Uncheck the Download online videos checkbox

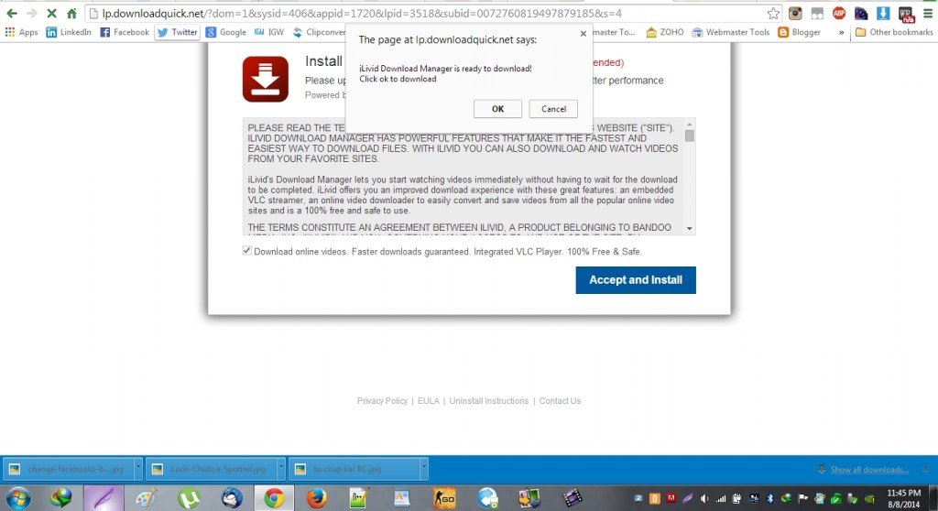pos(247,251)
